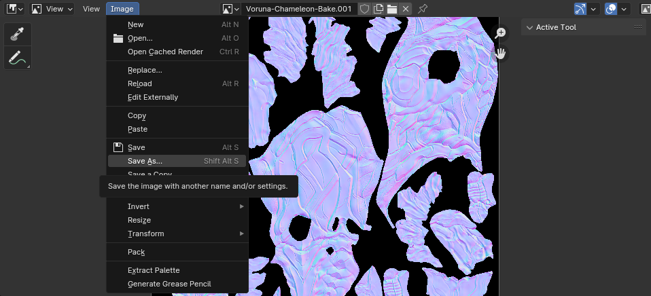
Task: Click the new image duplicate icon
Action: pyautogui.click(x=379, y=9)
